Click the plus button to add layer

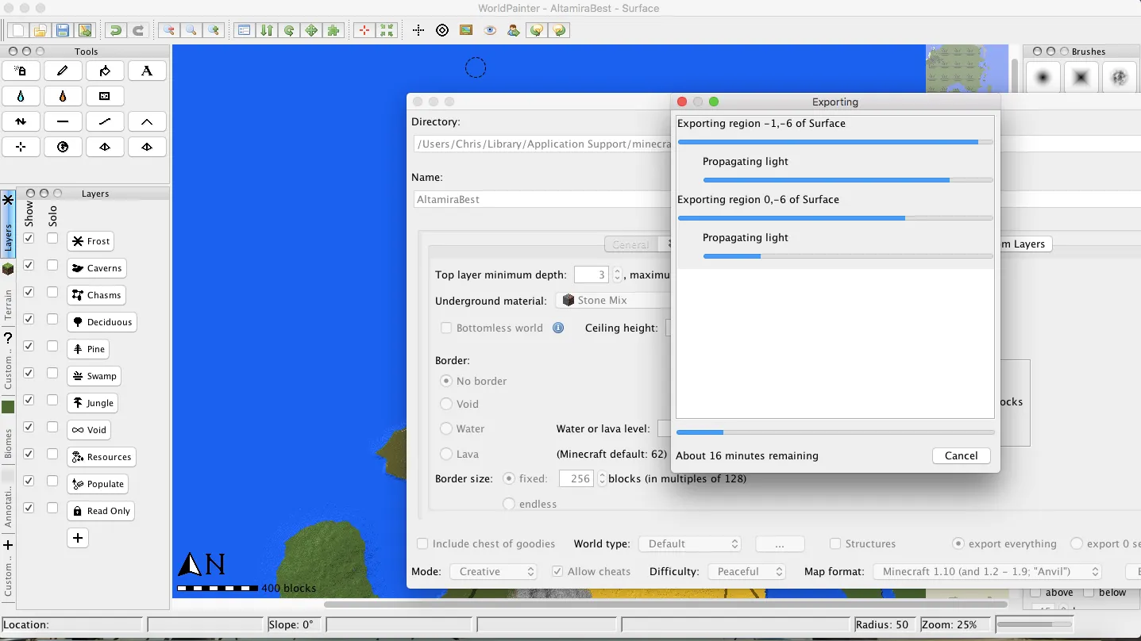78,538
